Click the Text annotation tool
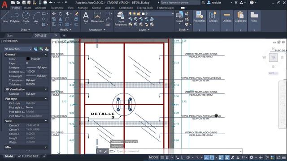Image resolution: width=287 pixels, height=161 pixels. point(86,17)
